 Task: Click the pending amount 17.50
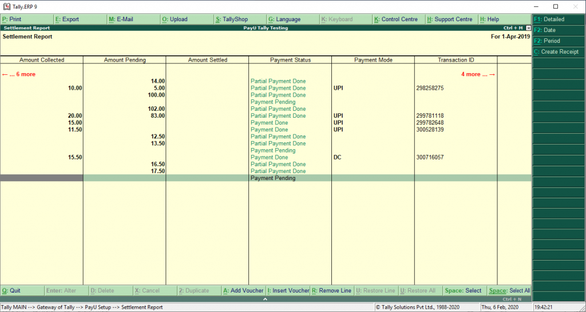point(158,171)
